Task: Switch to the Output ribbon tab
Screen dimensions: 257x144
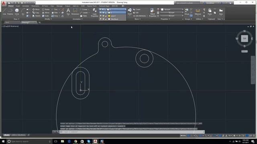Action: pyautogui.click(x=67, y=6)
